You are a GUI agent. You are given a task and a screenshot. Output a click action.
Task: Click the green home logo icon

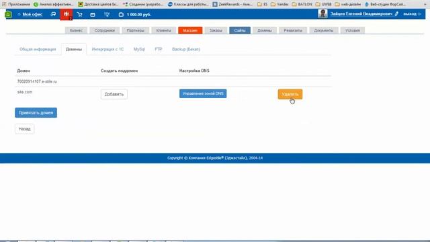coord(8,14)
